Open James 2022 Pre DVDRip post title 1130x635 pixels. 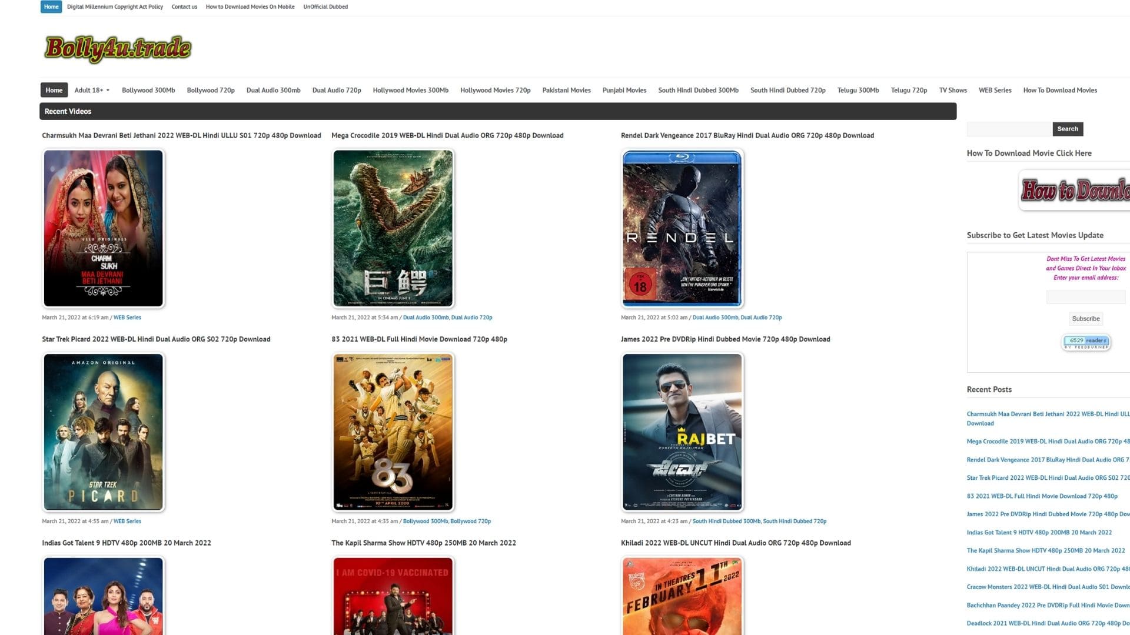point(725,339)
